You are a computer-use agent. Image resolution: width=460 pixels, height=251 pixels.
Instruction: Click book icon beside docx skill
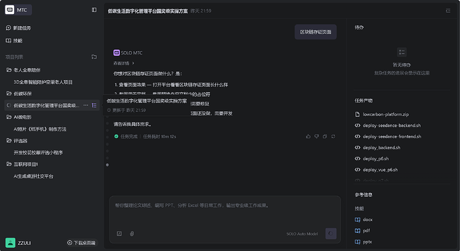pos(357,220)
